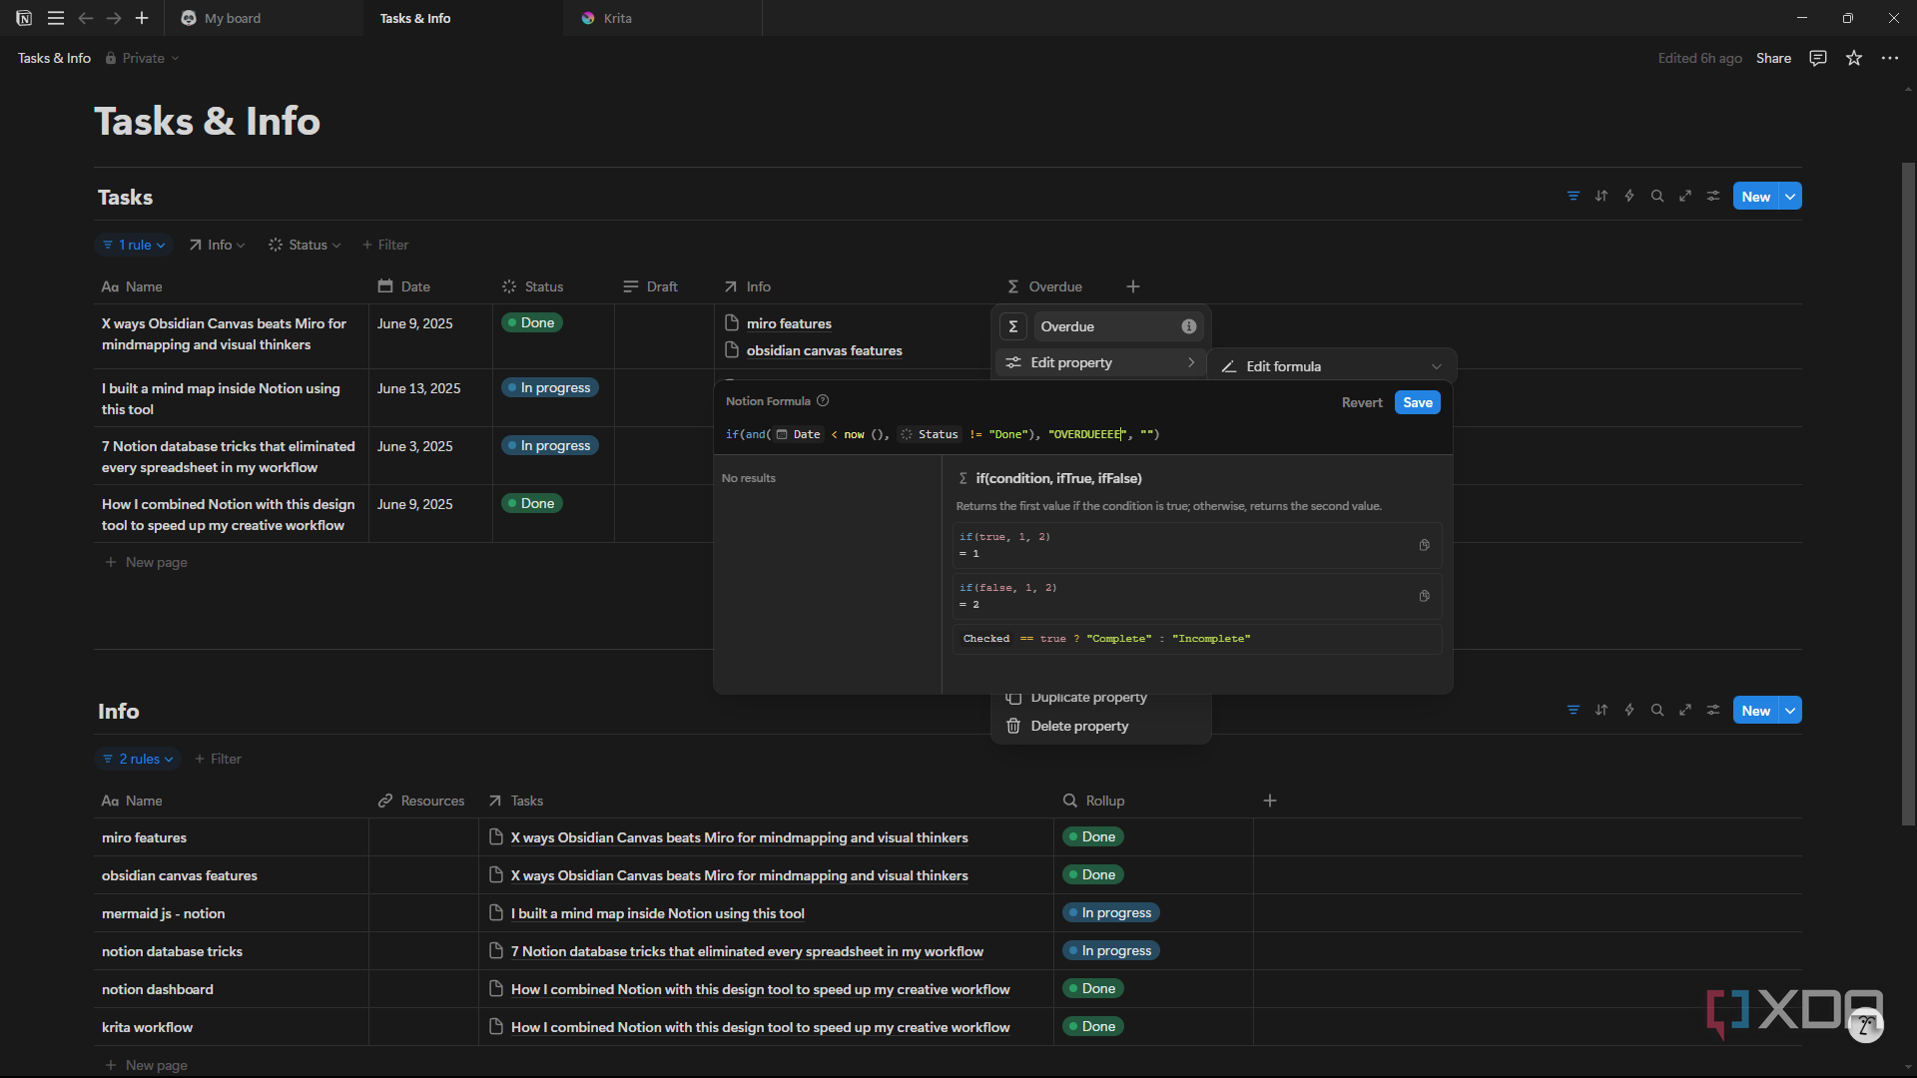Click the info icon beside the Overdue name
Viewport: 1917px width, 1078px height.
(1189, 326)
